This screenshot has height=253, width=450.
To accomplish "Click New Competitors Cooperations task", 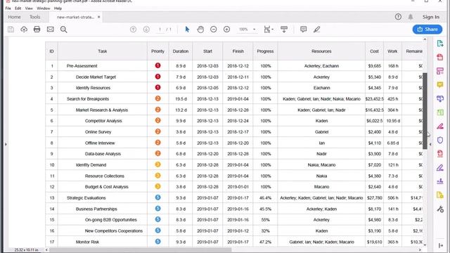I will 114,231.
